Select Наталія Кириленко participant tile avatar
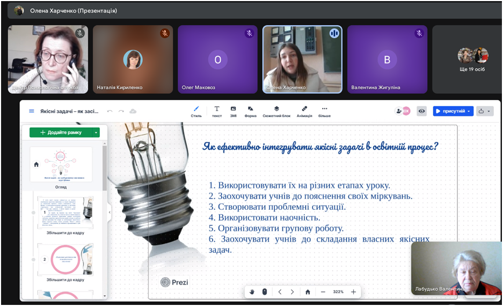The height and width of the screenshot is (306, 503). point(133,60)
